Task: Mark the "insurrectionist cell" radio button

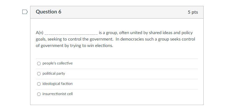Action: (39, 94)
